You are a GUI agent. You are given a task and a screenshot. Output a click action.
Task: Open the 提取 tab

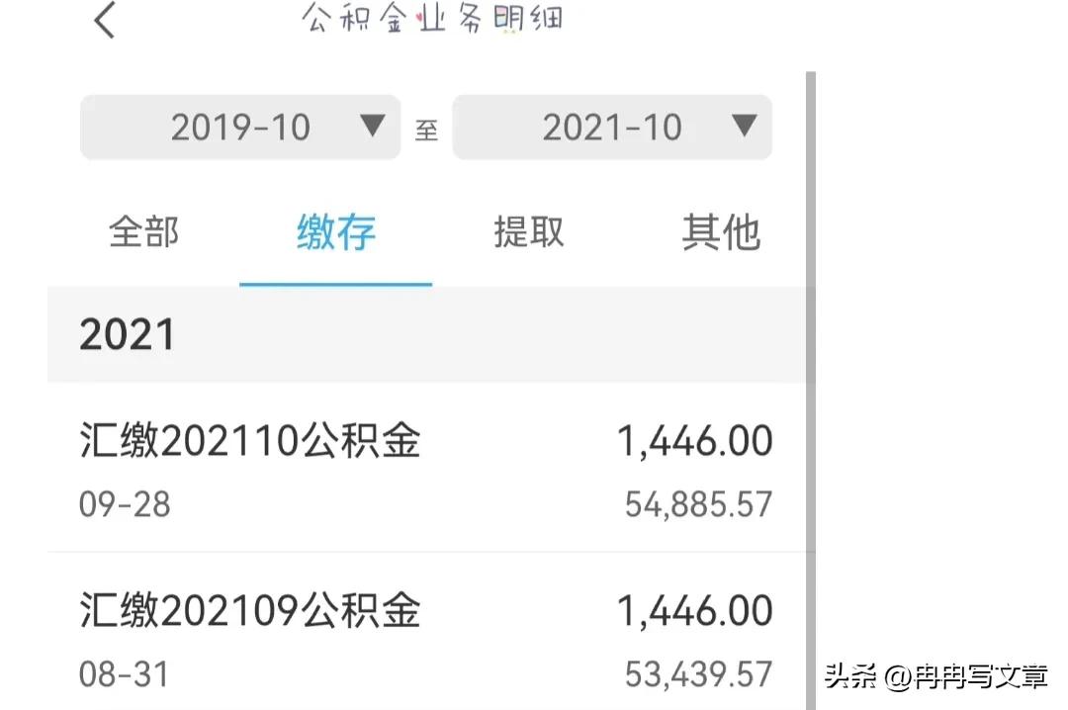[528, 232]
